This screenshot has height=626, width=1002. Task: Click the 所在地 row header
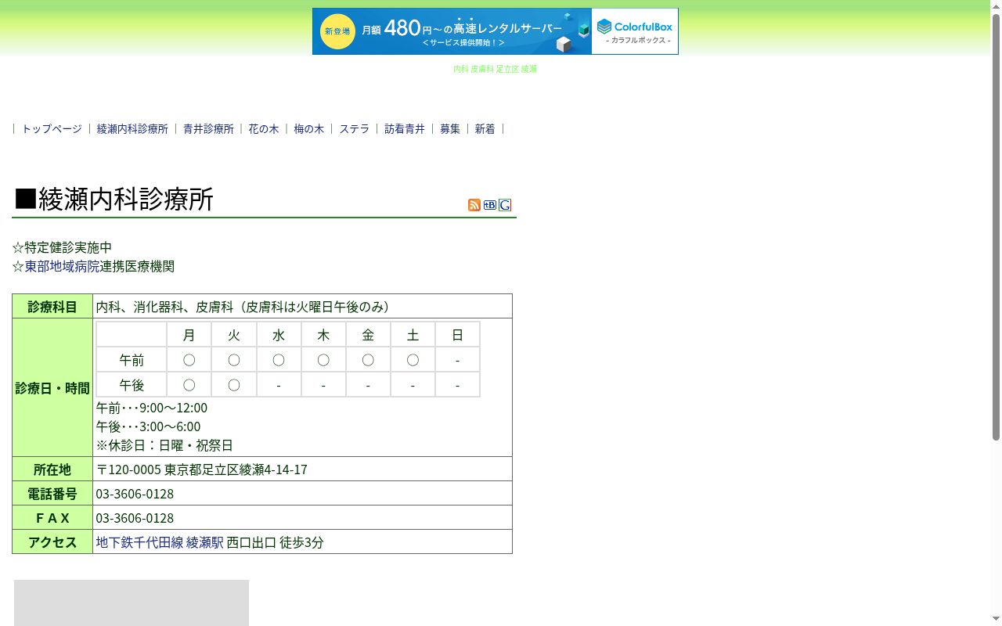(52, 469)
